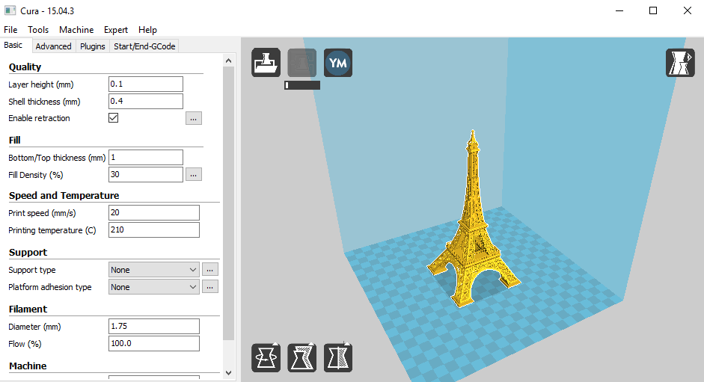The image size is (704, 382).
Task: Click the Printing temperature input field
Action: coord(154,229)
